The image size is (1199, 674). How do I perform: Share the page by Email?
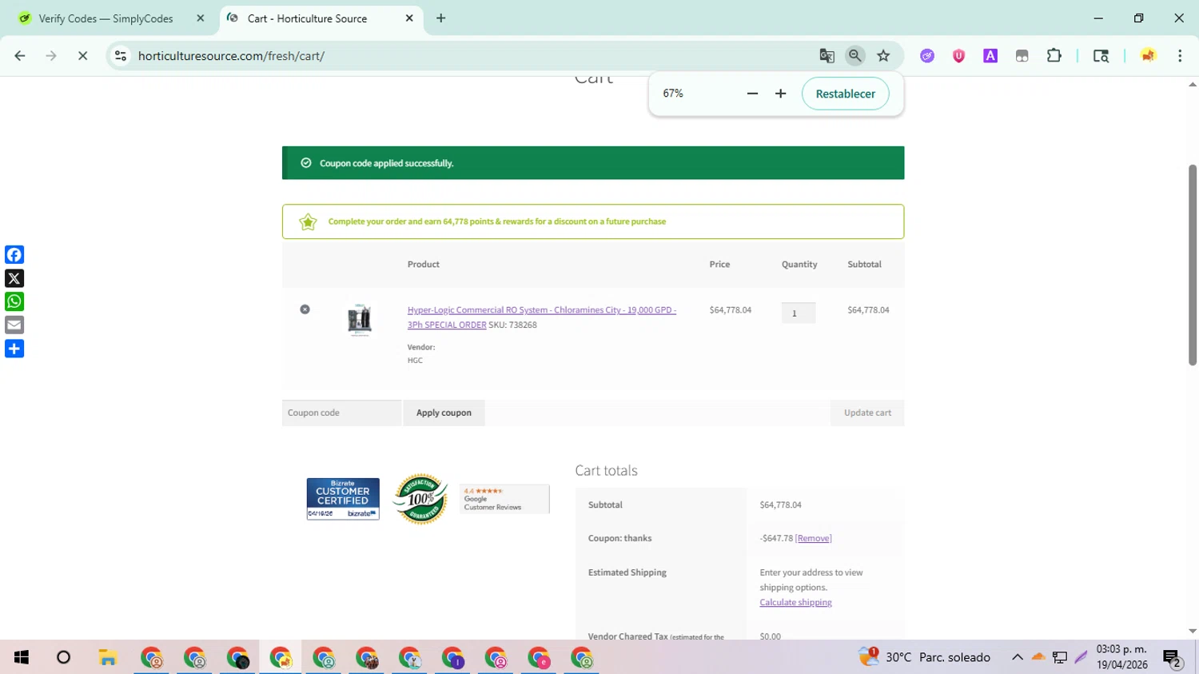14,325
